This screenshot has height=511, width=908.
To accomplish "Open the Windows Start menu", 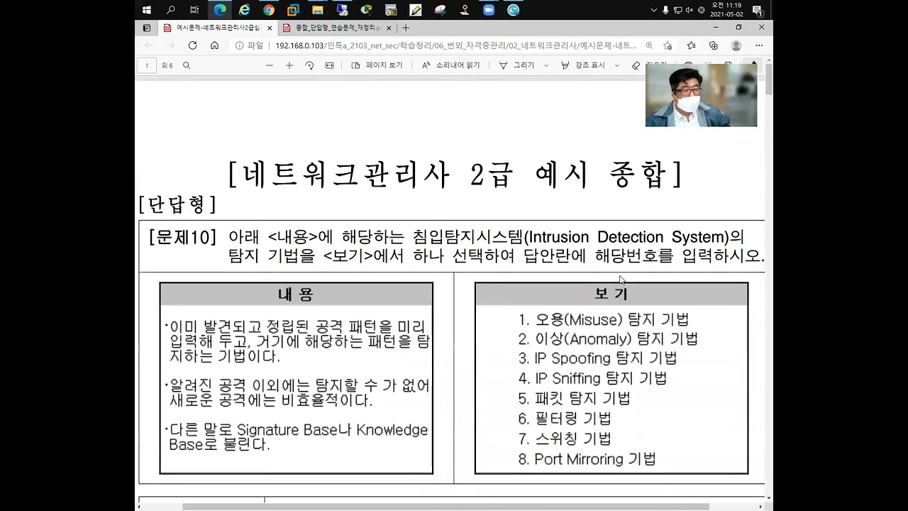I will [x=147, y=10].
